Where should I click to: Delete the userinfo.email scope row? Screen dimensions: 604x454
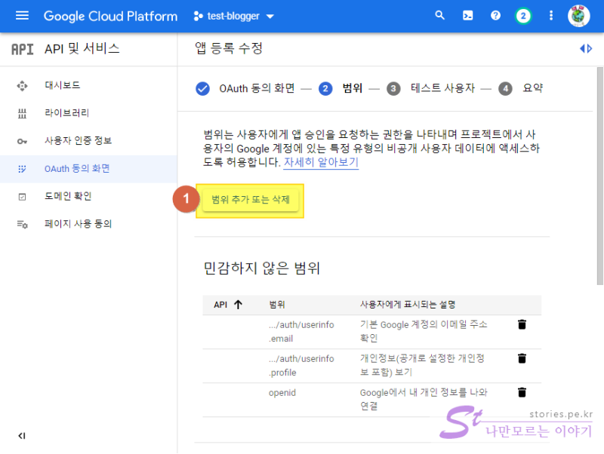click(522, 324)
